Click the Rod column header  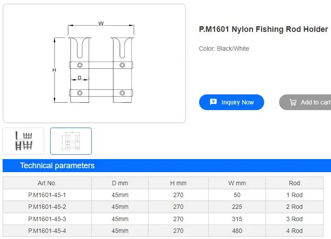tap(294, 183)
